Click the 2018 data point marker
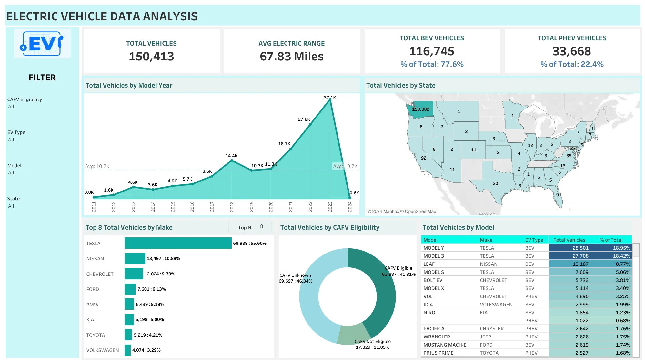The height and width of the screenshot is (363, 645). [x=232, y=161]
